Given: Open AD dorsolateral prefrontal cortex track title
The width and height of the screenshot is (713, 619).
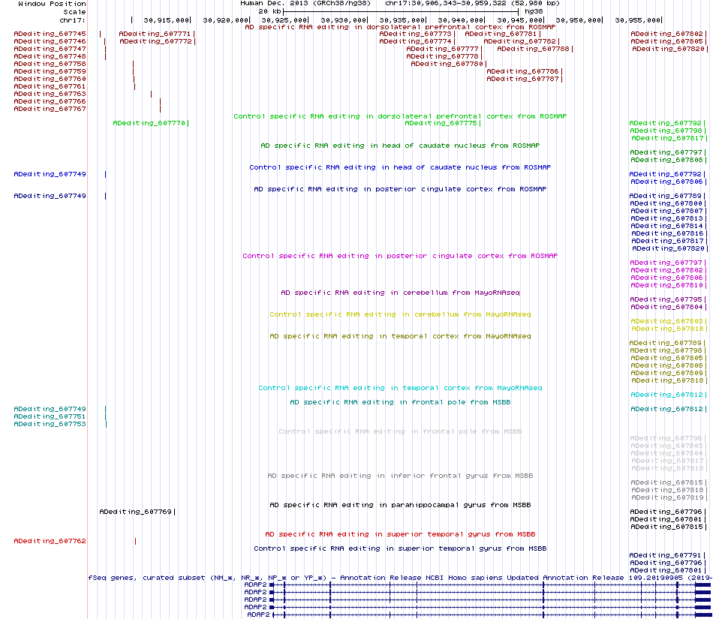Looking at the screenshot, I should click(400, 27).
